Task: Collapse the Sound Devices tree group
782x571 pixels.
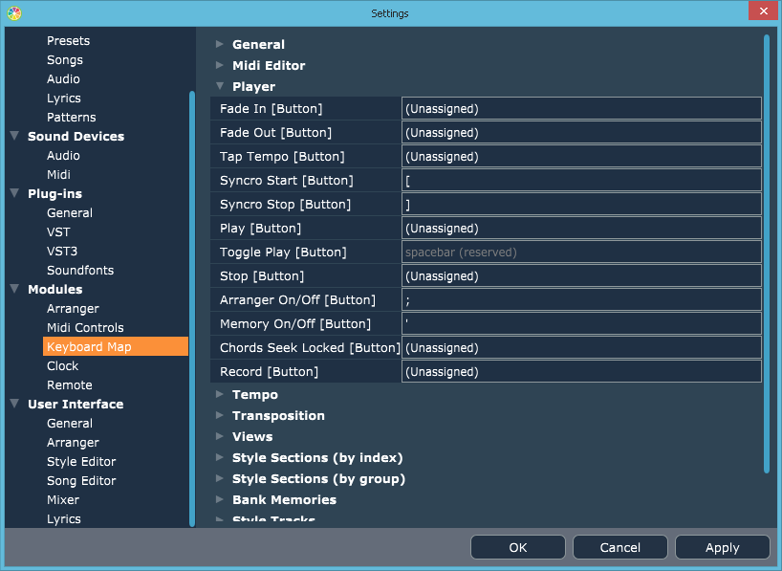Action: pyautogui.click(x=14, y=136)
